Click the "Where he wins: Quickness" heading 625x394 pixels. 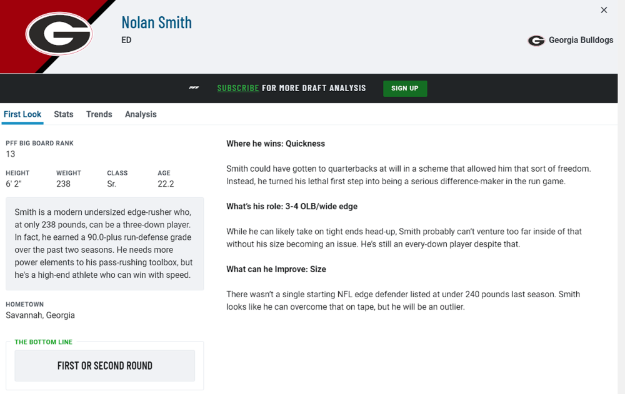click(x=276, y=144)
